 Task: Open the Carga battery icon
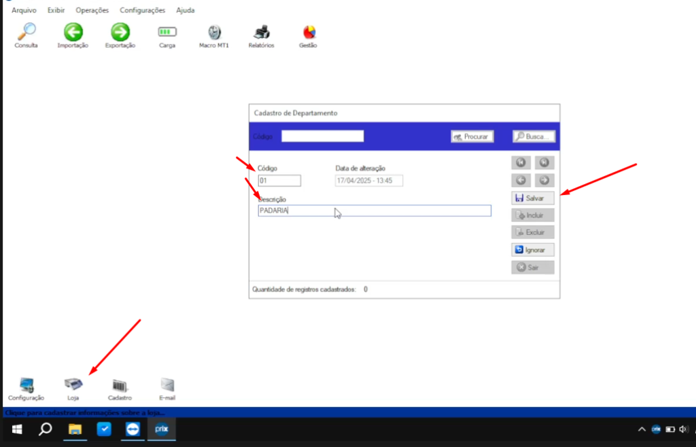(x=167, y=32)
